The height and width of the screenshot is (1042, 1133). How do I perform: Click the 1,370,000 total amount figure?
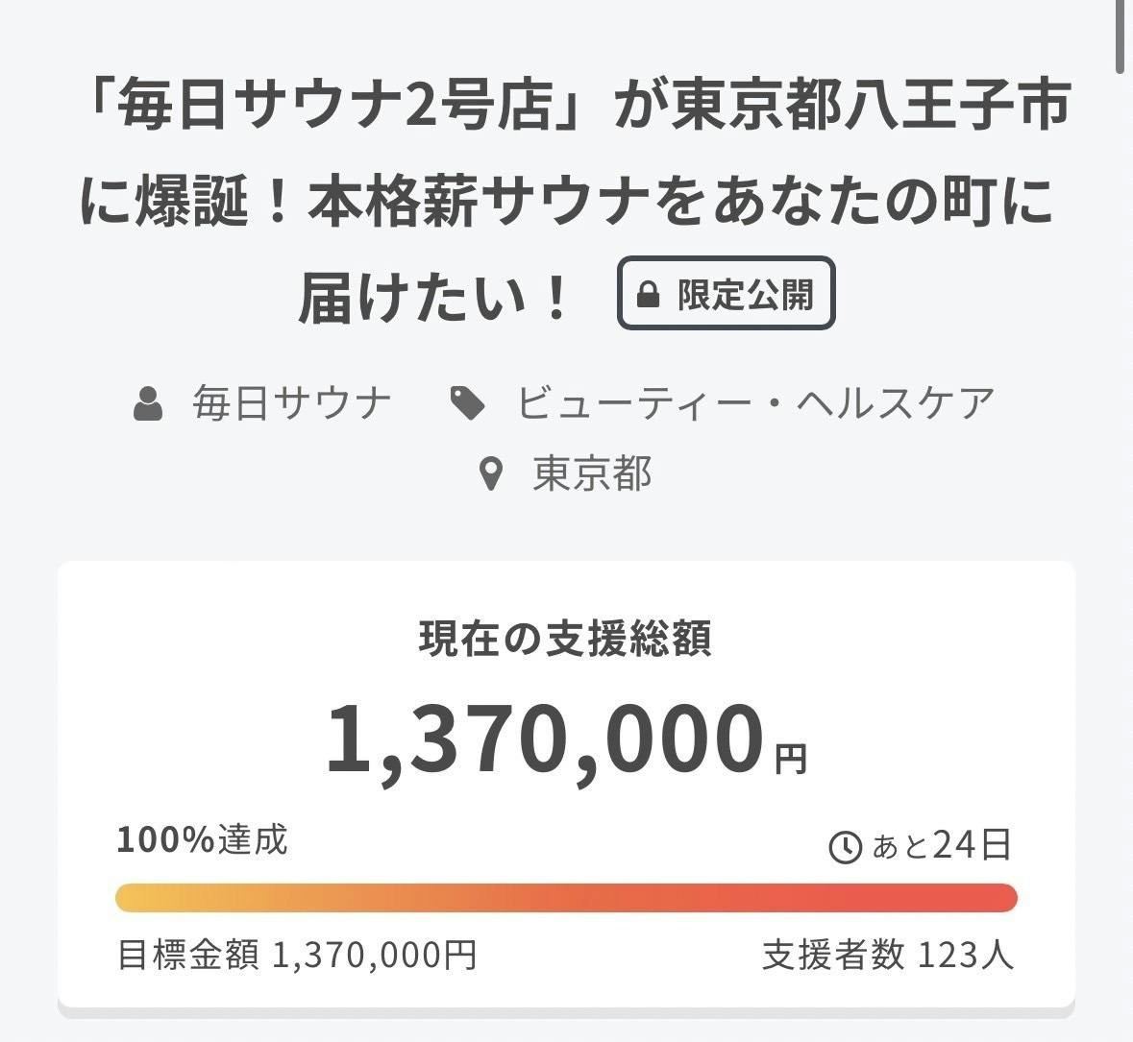[x=545, y=739]
